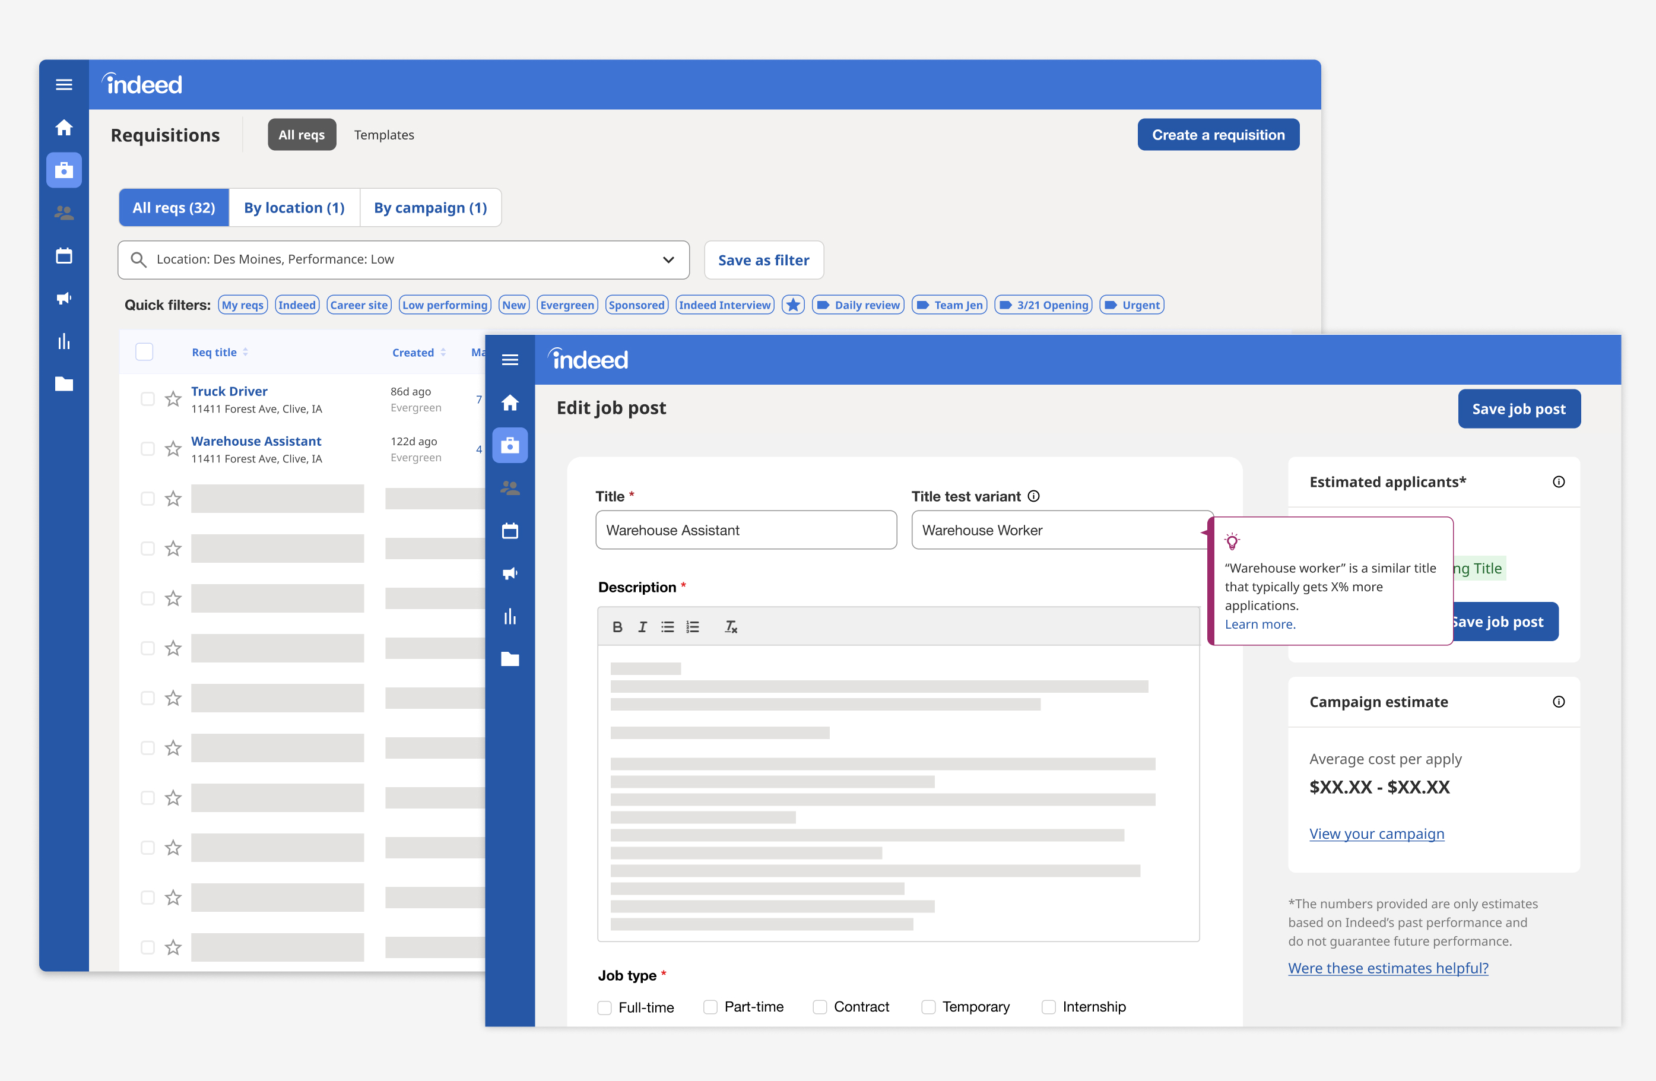Select the By campaign (1) tab
The width and height of the screenshot is (1656, 1081).
point(431,207)
